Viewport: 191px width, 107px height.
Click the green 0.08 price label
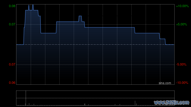coord(12,6)
